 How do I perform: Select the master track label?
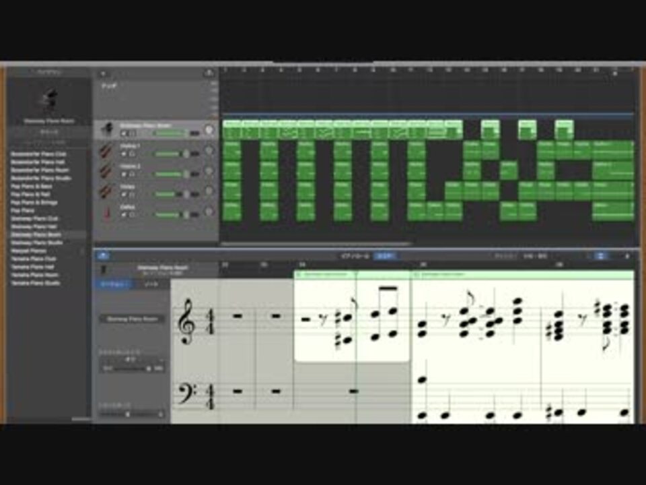point(109,86)
